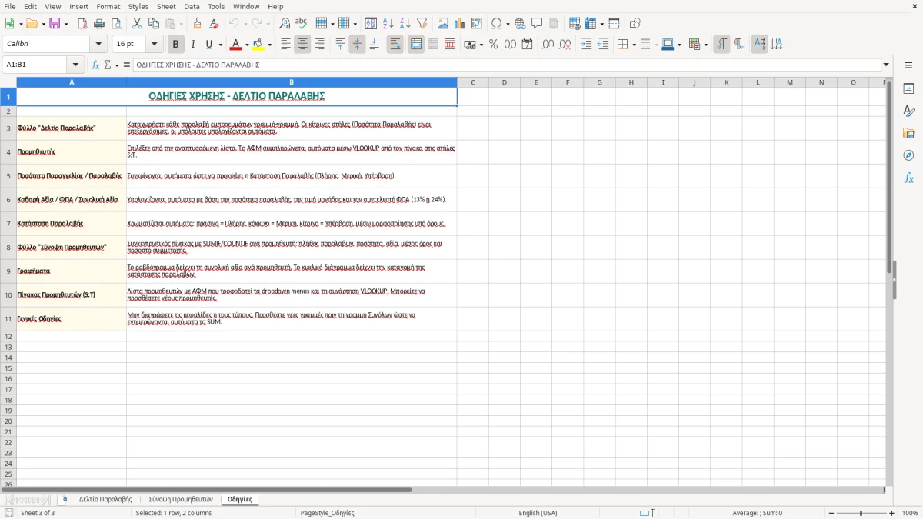Image resolution: width=923 pixels, height=519 pixels.
Task: Toggle Align Right
Action: [319, 45]
